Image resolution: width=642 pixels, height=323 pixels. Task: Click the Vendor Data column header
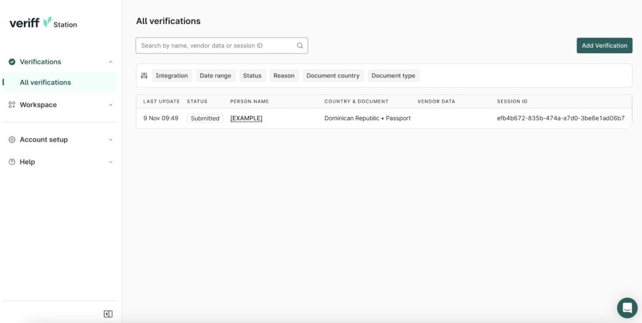pyautogui.click(x=436, y=102)
